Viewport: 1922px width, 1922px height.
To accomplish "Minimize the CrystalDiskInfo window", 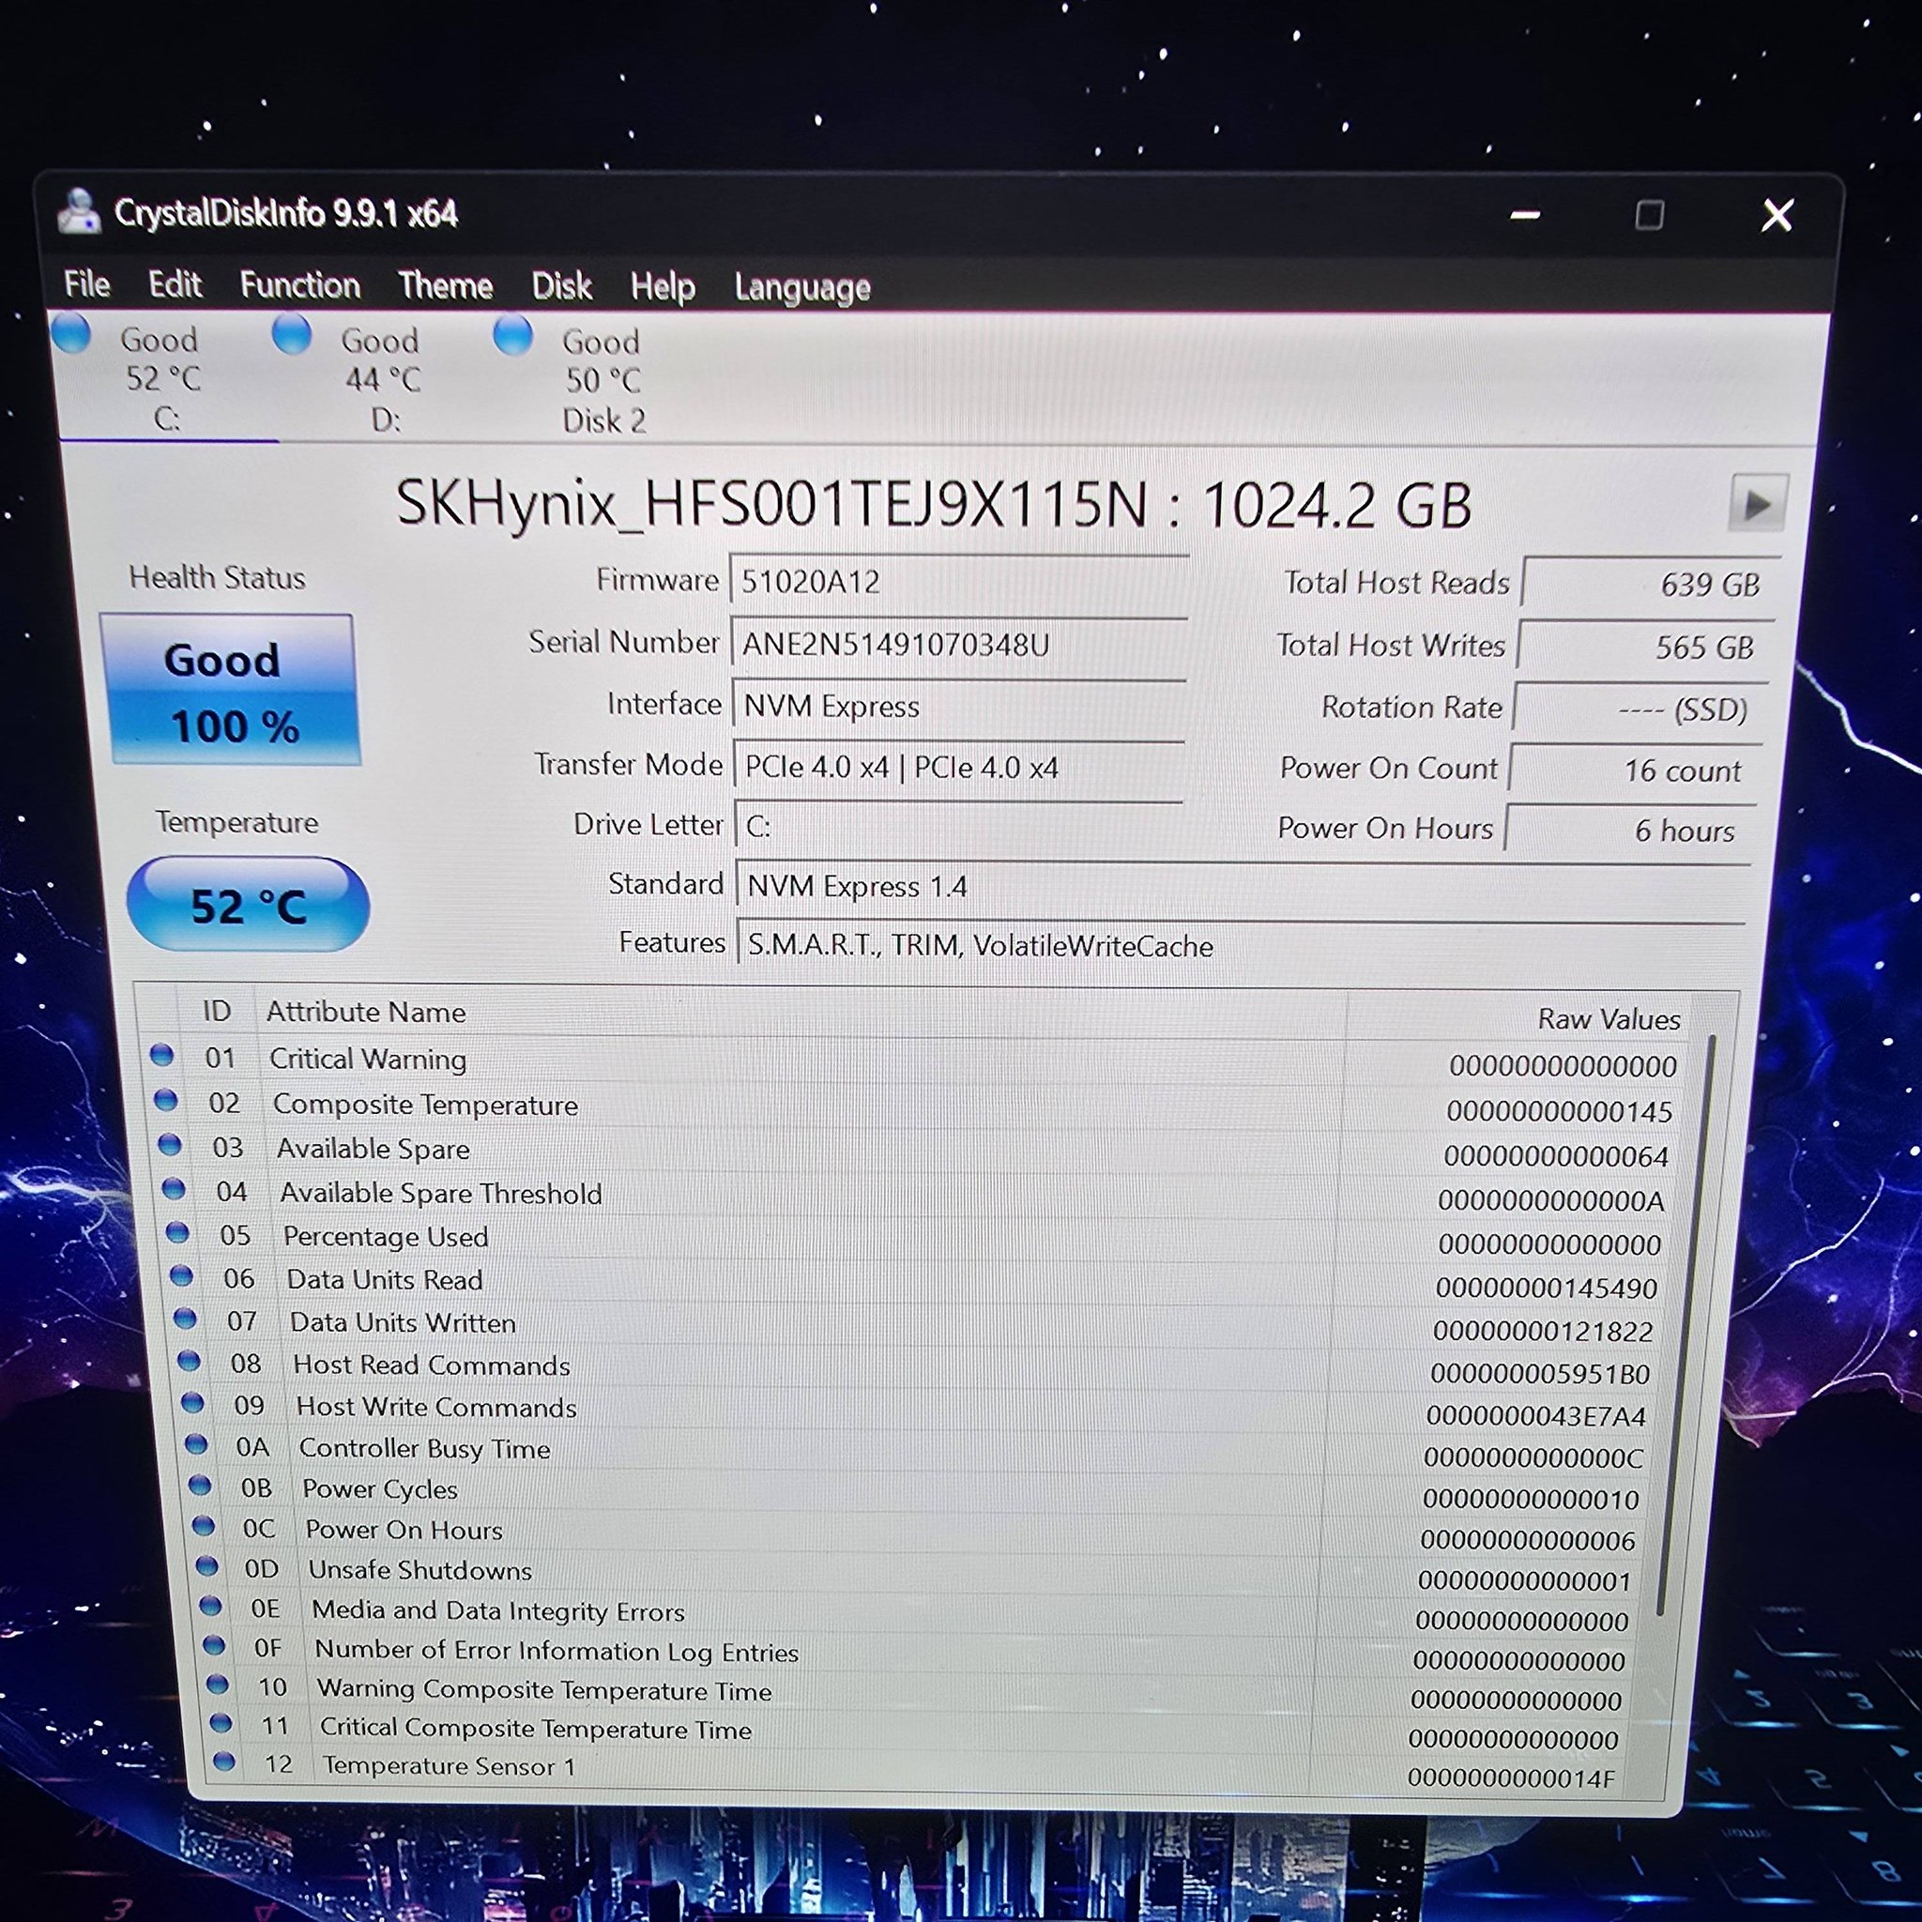I will (1524, 215).
